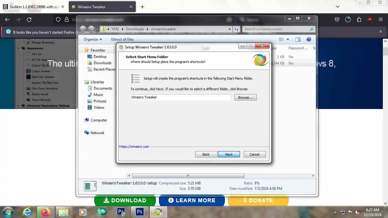Screen dimensions: 388x218
Task: Click the Firefox back arrow
Action: tap(7, 19)
